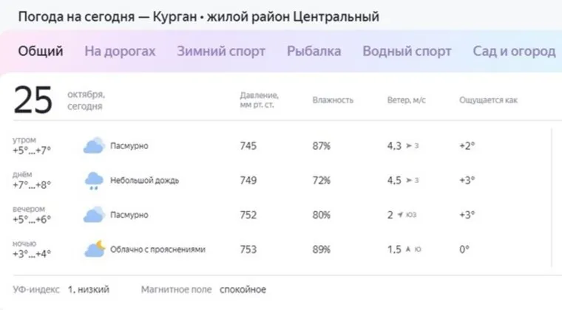Click the morning wind direction arrow
This screenshot has width=562, height=310.
(409, 146)
